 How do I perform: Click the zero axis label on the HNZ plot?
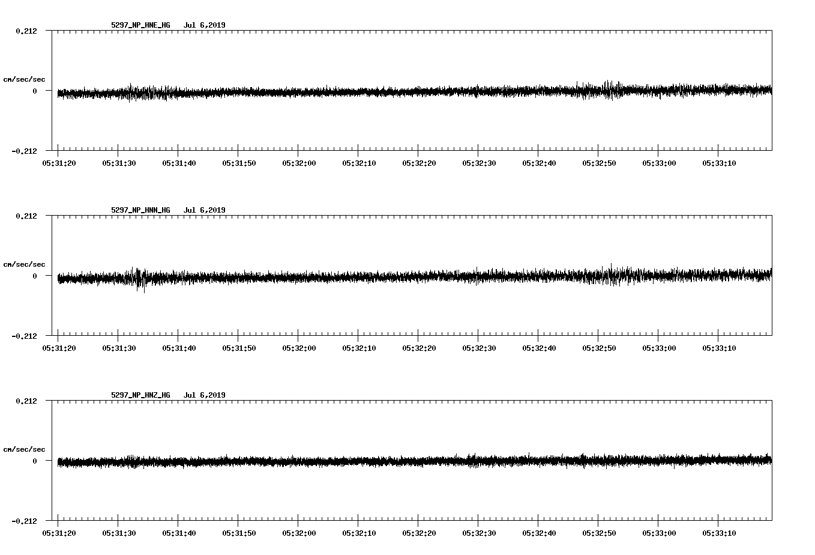pyautogui.click(x=34, y=461)
